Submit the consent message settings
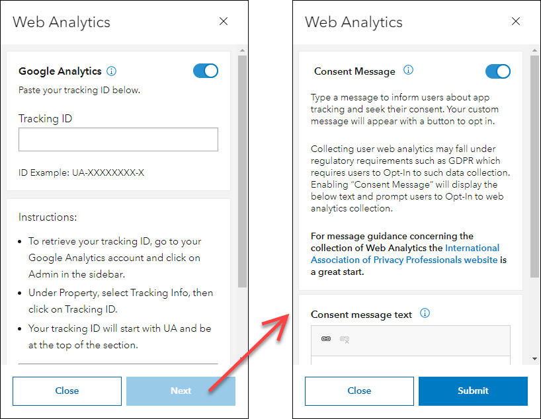Image resolution: width=541 pixels, height=419 pixels. click(x=473, y=391)
